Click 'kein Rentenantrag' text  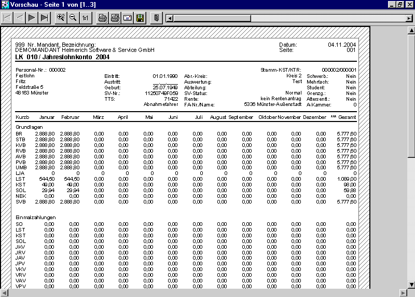(x=281, y=99)
